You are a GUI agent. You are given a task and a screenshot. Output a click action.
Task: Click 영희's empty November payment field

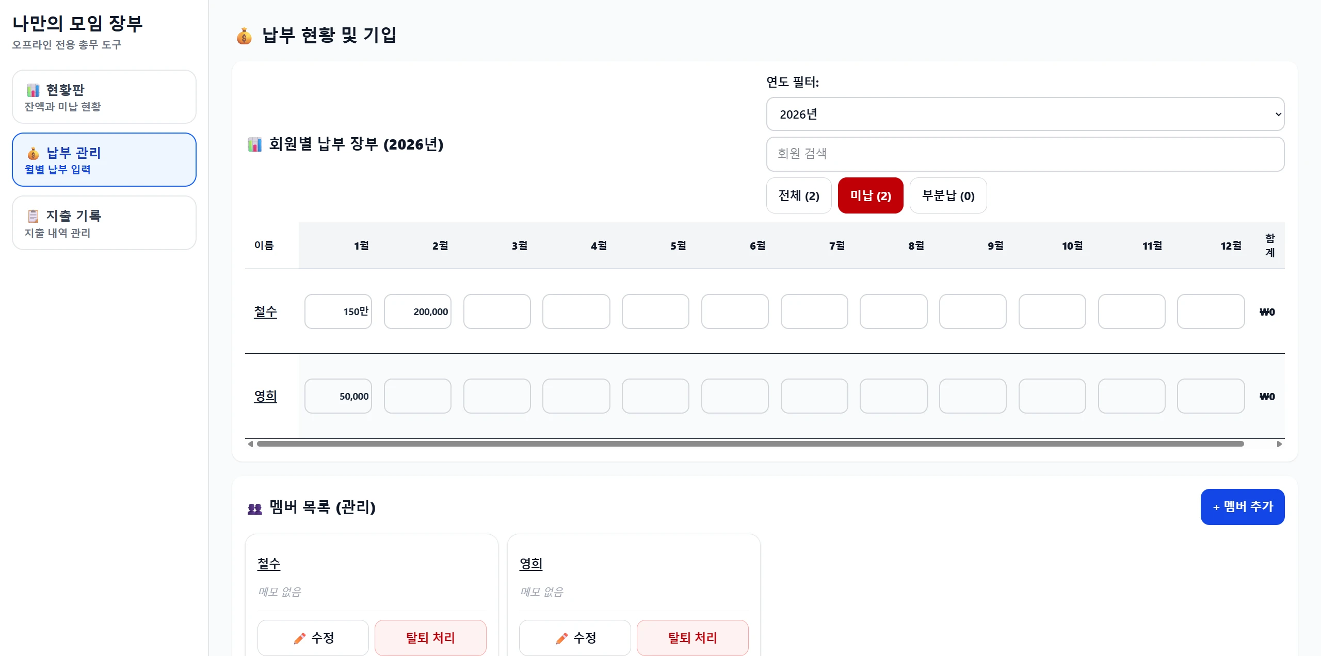(1132, 396)
